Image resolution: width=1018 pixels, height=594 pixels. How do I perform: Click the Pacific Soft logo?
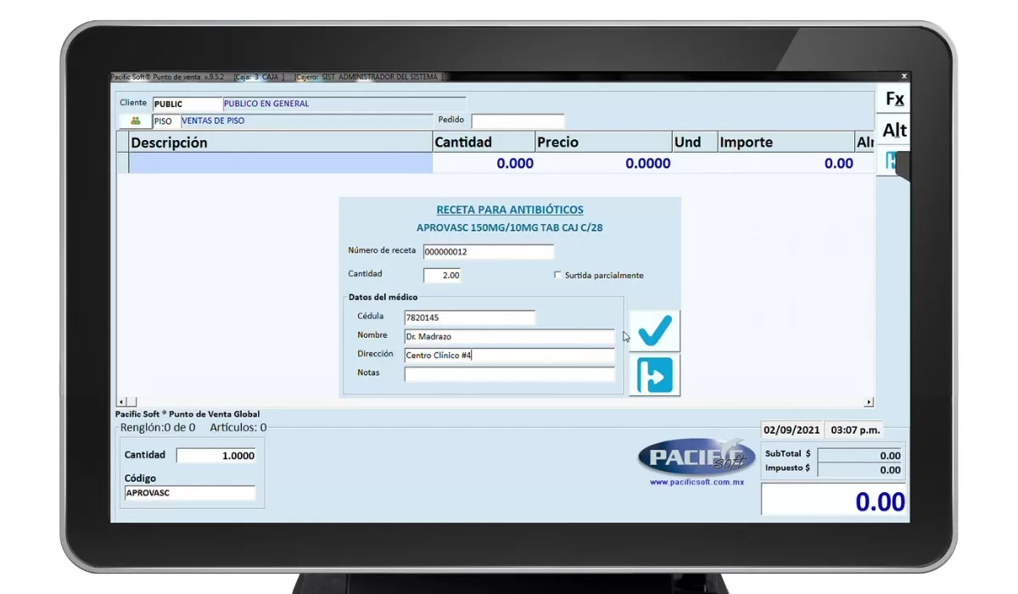coord(696,457)
